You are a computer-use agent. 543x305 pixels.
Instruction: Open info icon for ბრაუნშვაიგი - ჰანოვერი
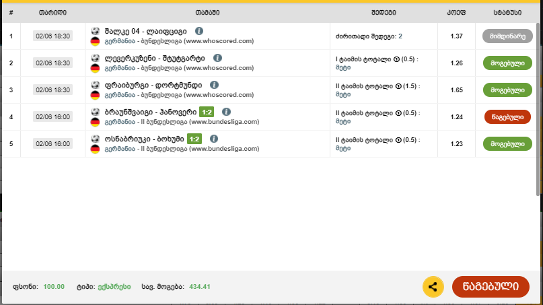pos(226,112)
